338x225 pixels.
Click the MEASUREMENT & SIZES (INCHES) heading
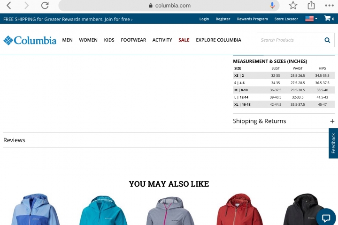(270, 61)
